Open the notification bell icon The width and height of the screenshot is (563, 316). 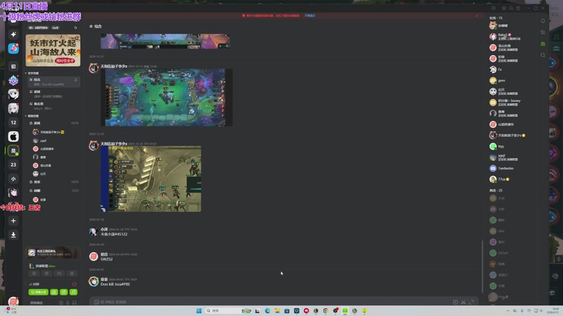click(x=543, y=21)
